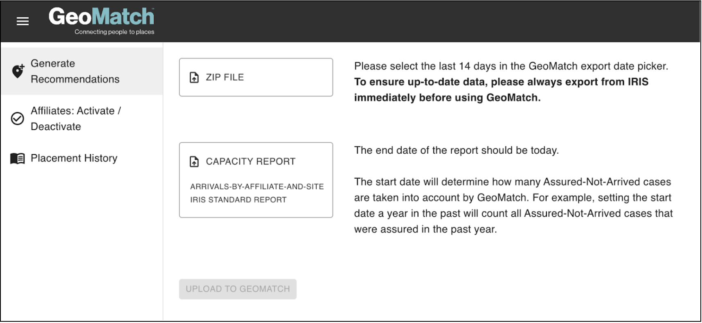Image resolution: width=702 pixels, height=323 pixels.
Task: Click the Affiliates checkmark circle icon
Action: point(17,119)
